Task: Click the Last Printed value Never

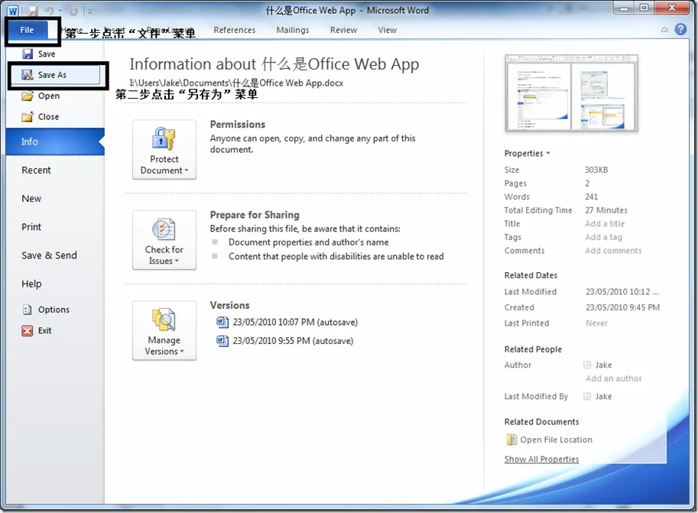Action: click(596, 323)
